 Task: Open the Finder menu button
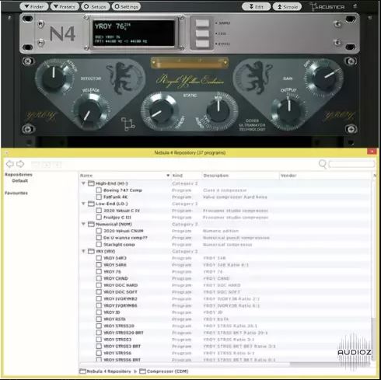(x=34, y=6)
